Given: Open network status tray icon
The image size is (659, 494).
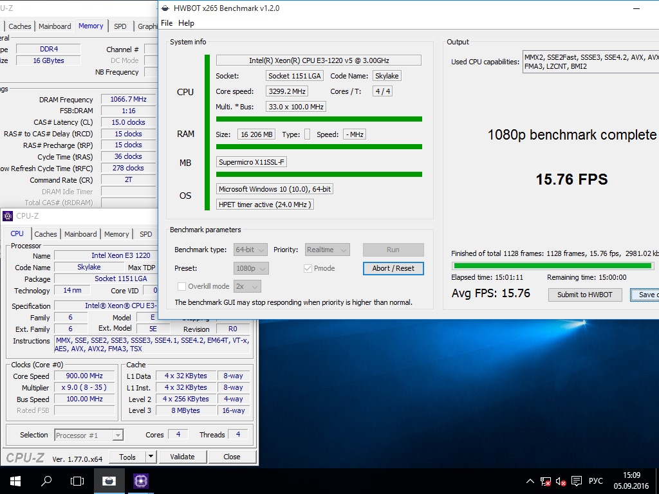Looking at the screenshot, I should click(x=546, y=481).
